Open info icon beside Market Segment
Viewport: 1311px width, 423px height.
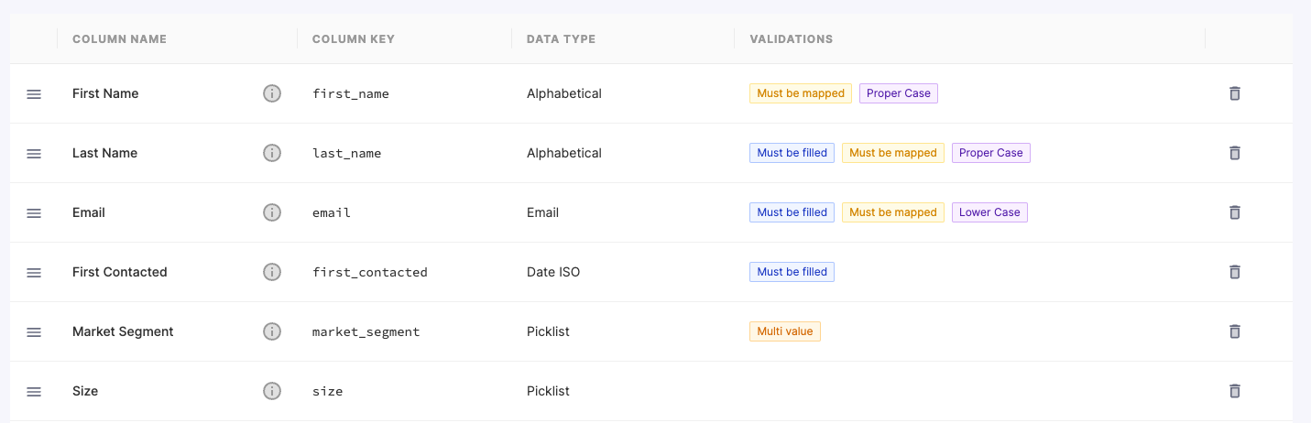tap(272, 331)
